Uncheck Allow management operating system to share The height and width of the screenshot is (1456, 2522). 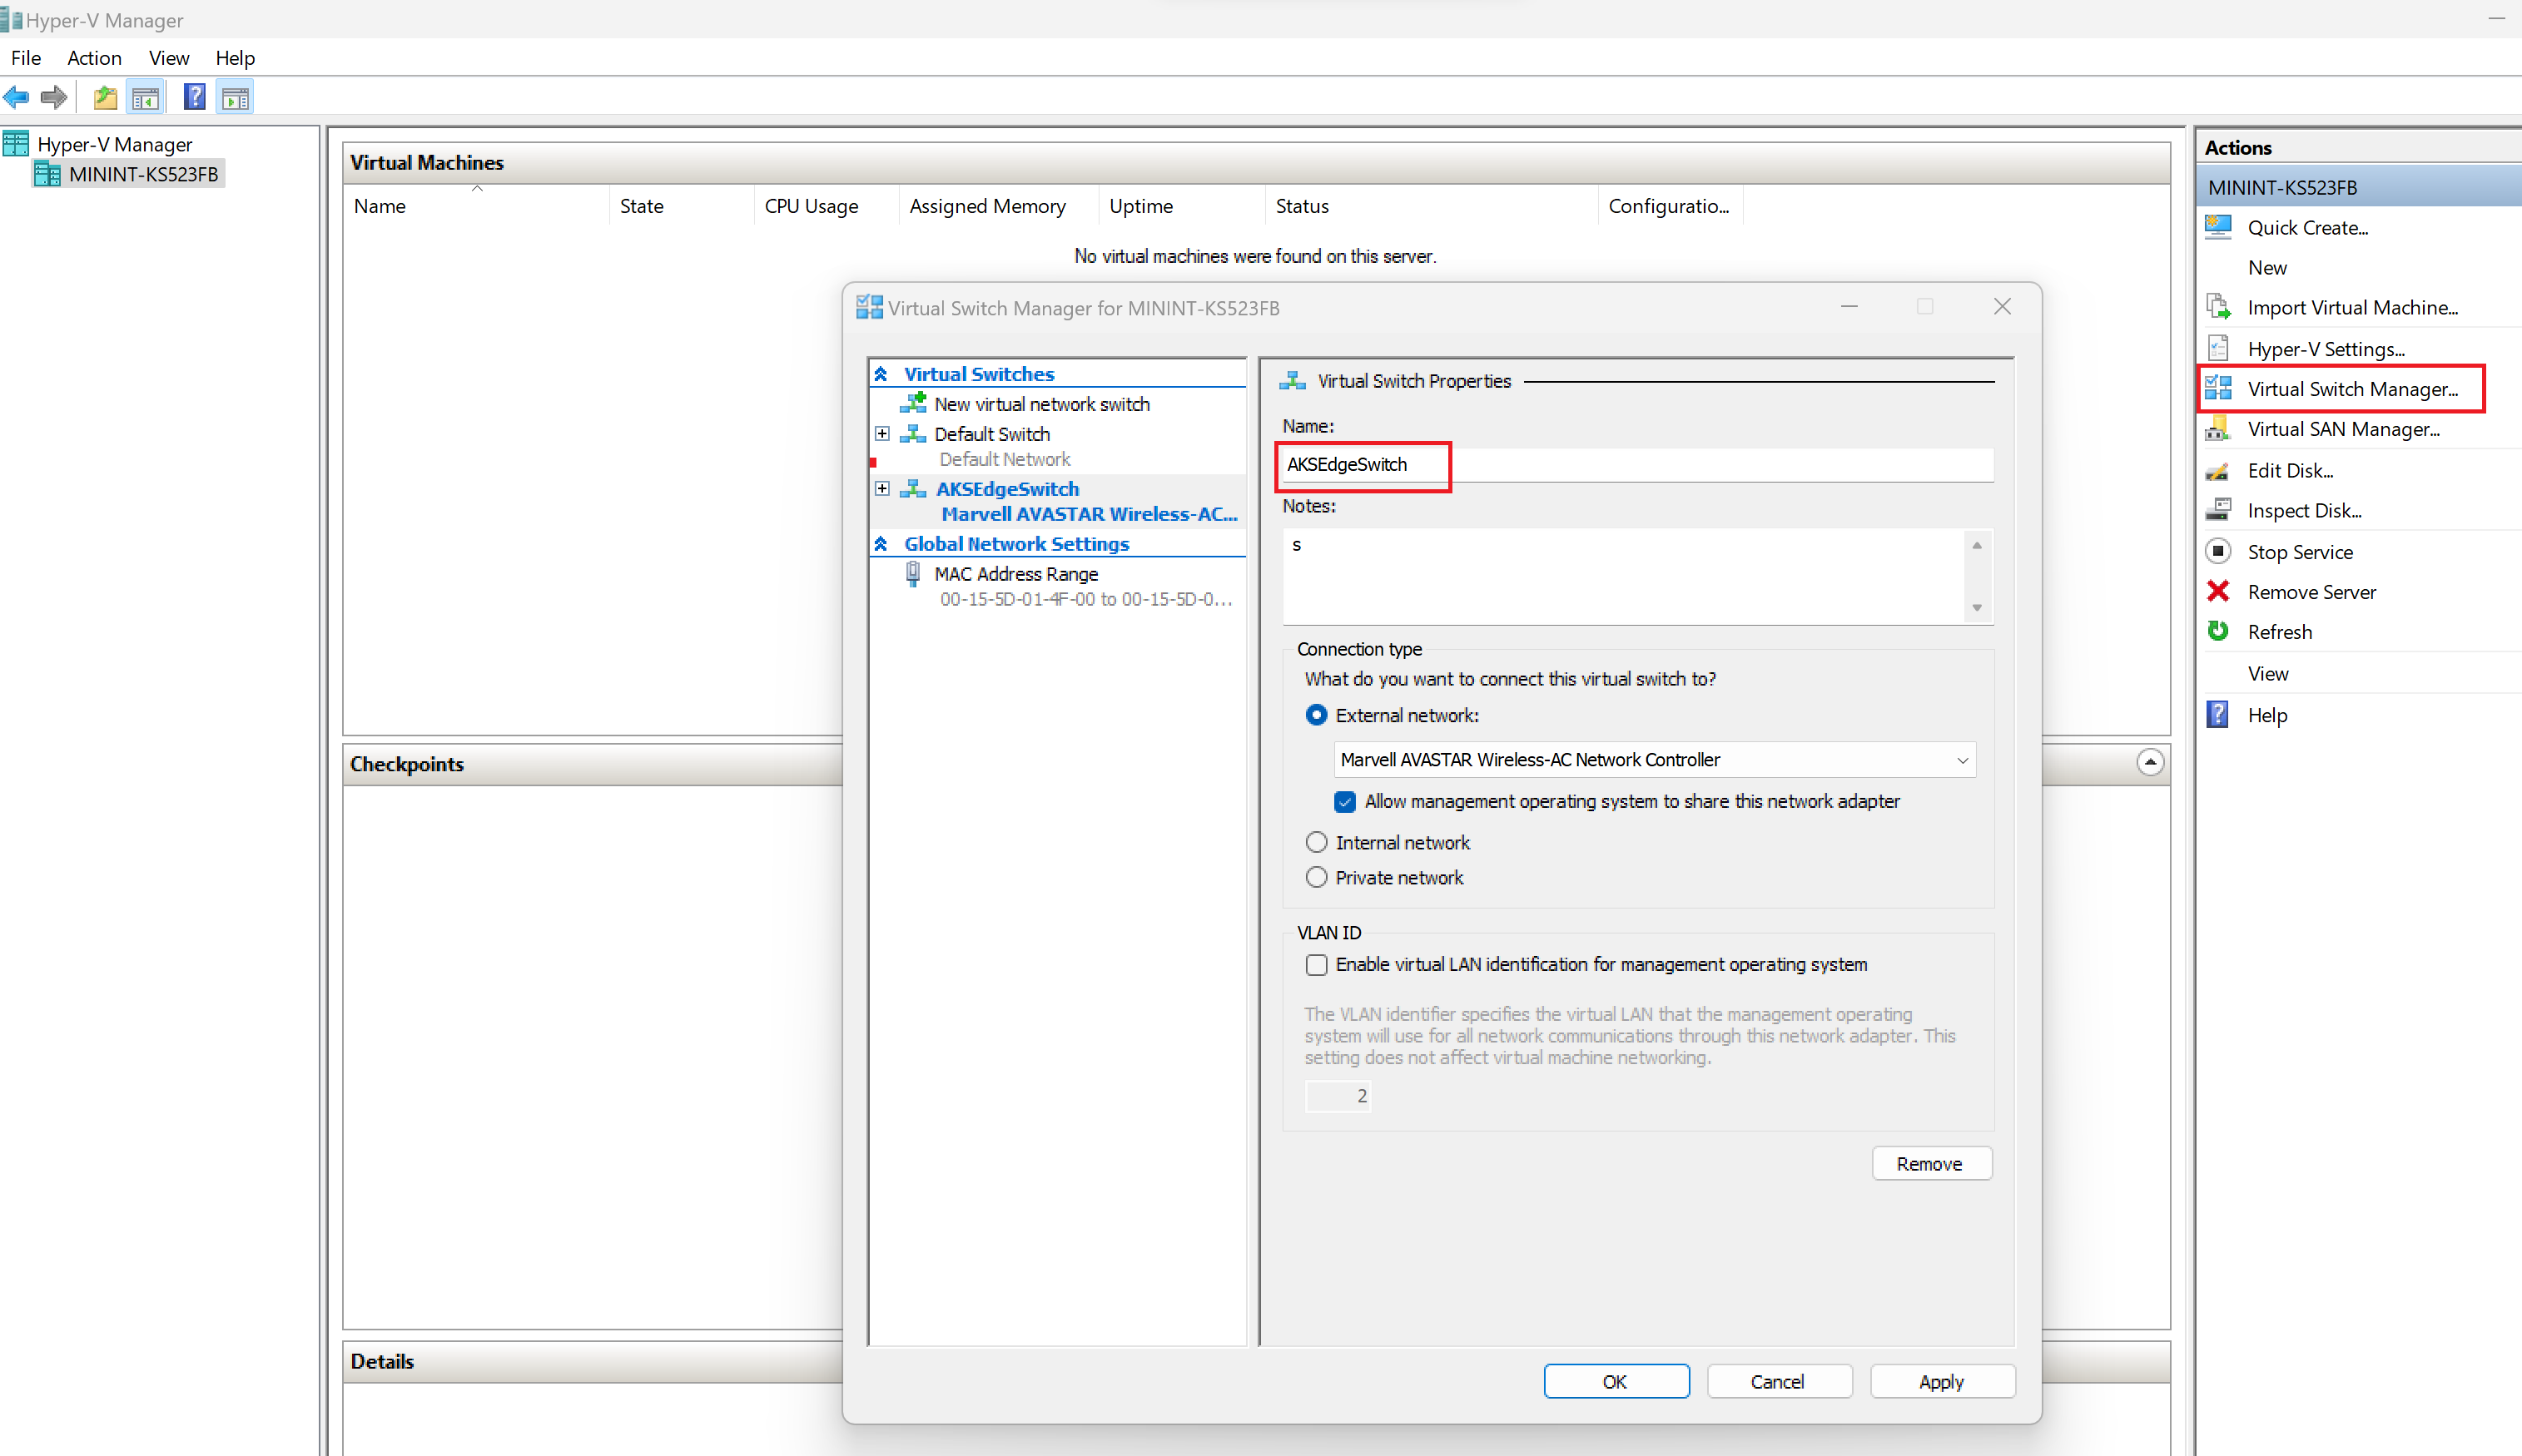click(x=1346, y=802)
